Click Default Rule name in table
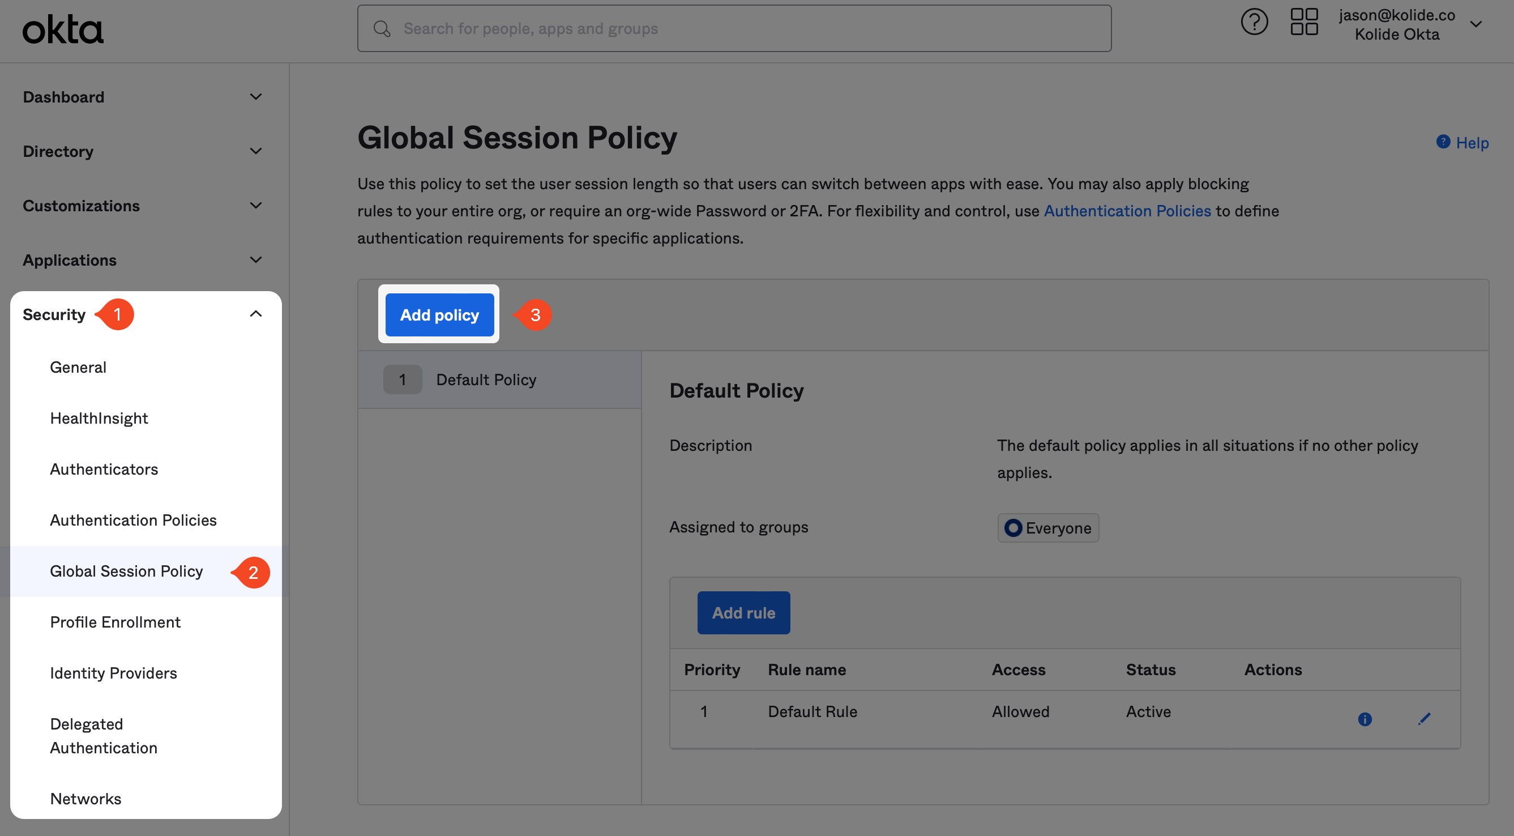This screenshot has width=1514, height=836. click(812, 711)
